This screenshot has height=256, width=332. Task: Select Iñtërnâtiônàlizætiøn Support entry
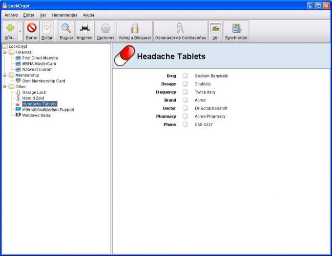48,110
